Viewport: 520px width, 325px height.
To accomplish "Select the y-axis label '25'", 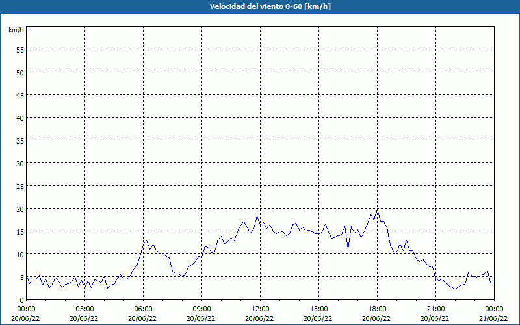I will pyautogui.click(x=20, y=187).
